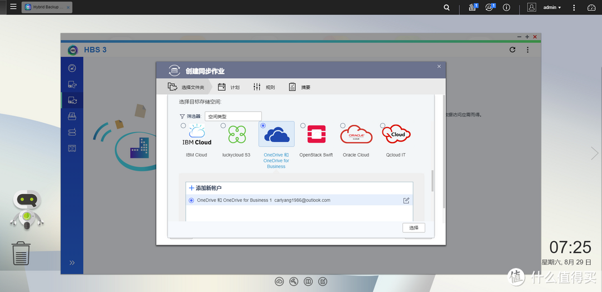602x292 pixels.
Task: Open Backup & Restore icon in HBS sidebar
Action: [72, 84]
